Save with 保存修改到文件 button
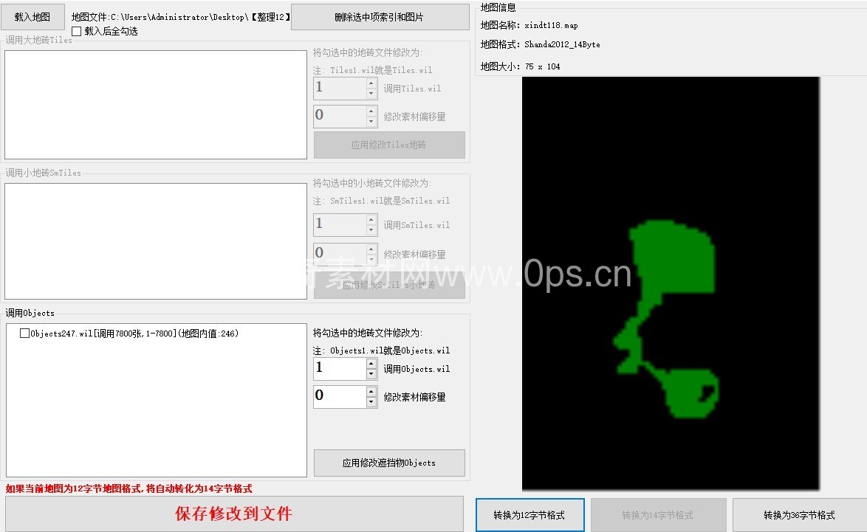The width and height of the screenshot is (867, 532). click(x=234, y=514)
